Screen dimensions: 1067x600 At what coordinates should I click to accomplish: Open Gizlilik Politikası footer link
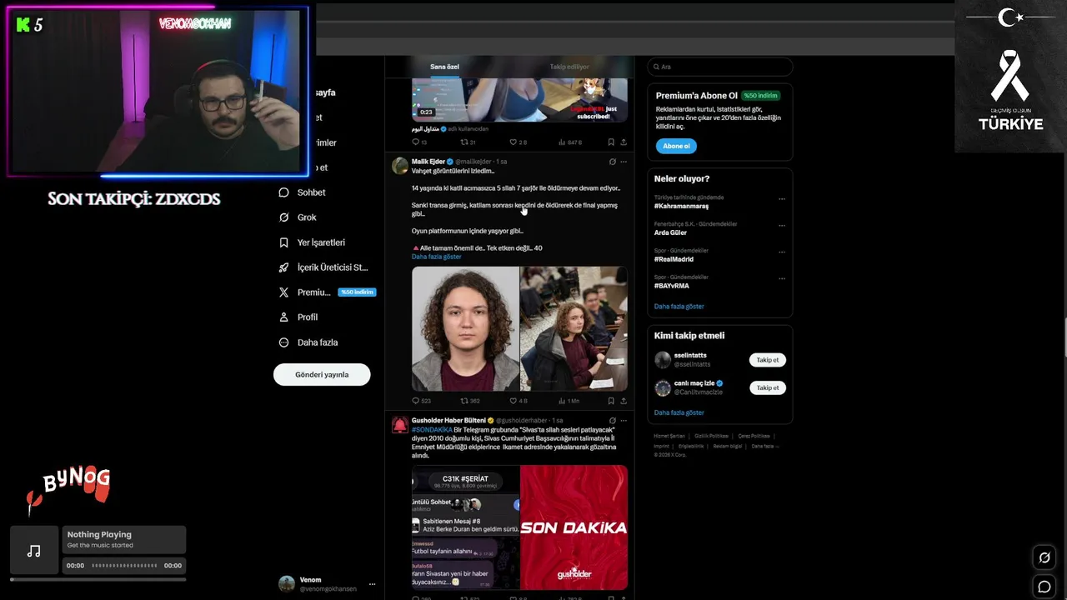[711, 436]
